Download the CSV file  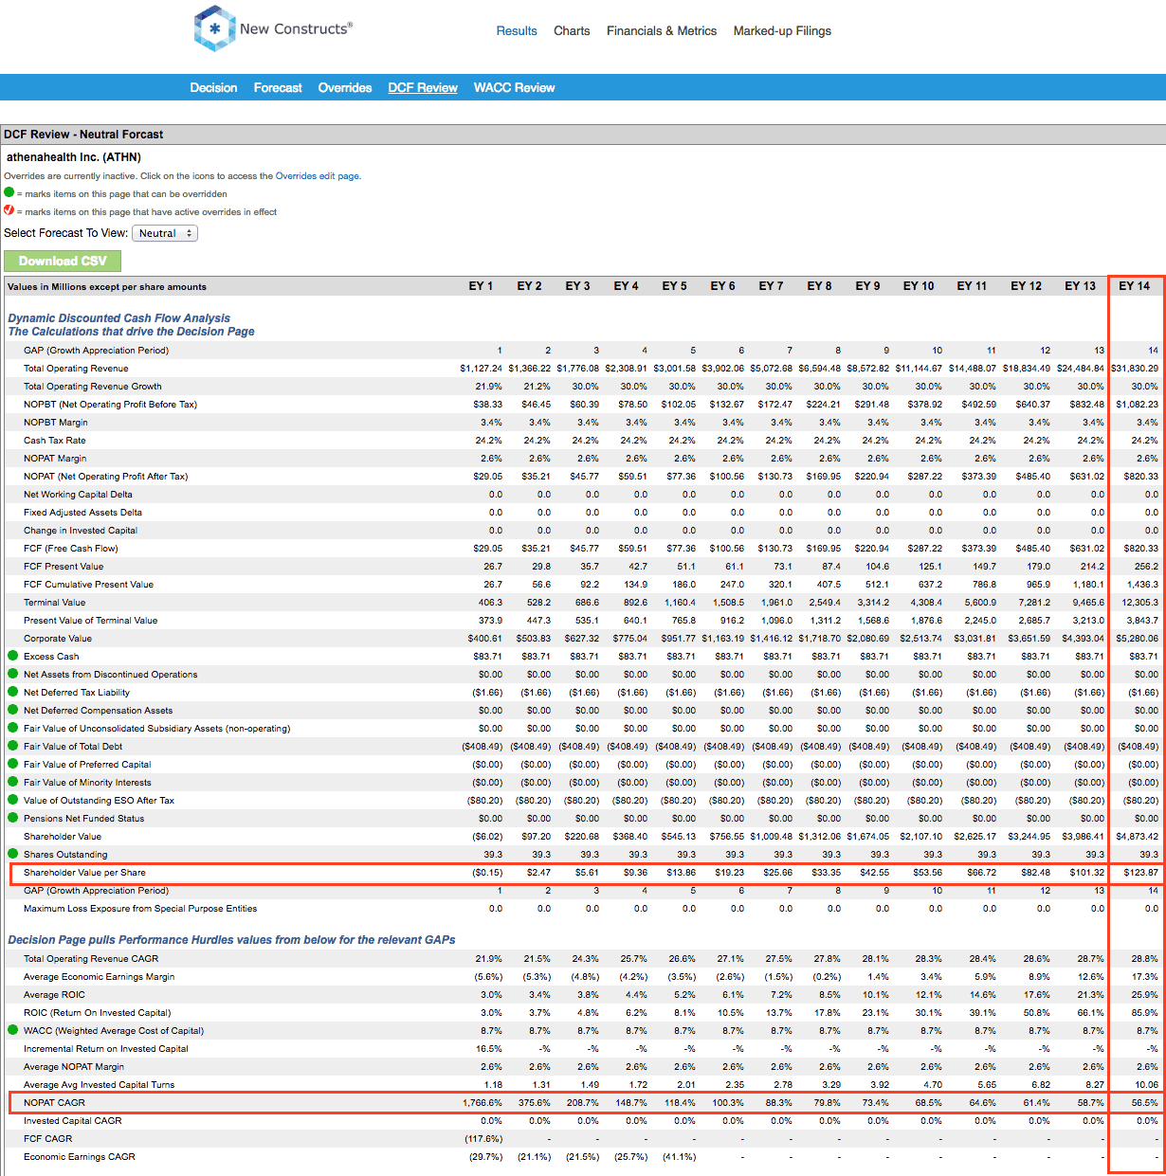[x=63, y=261]
